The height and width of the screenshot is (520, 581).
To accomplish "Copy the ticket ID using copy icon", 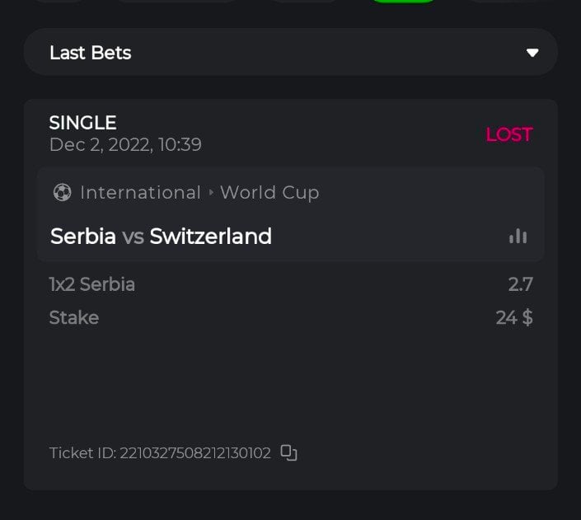I will pos(288,452).
